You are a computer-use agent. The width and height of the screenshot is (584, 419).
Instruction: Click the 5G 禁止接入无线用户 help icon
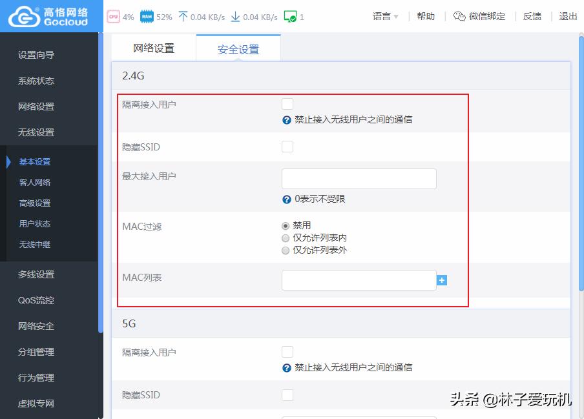coord(286,368)
